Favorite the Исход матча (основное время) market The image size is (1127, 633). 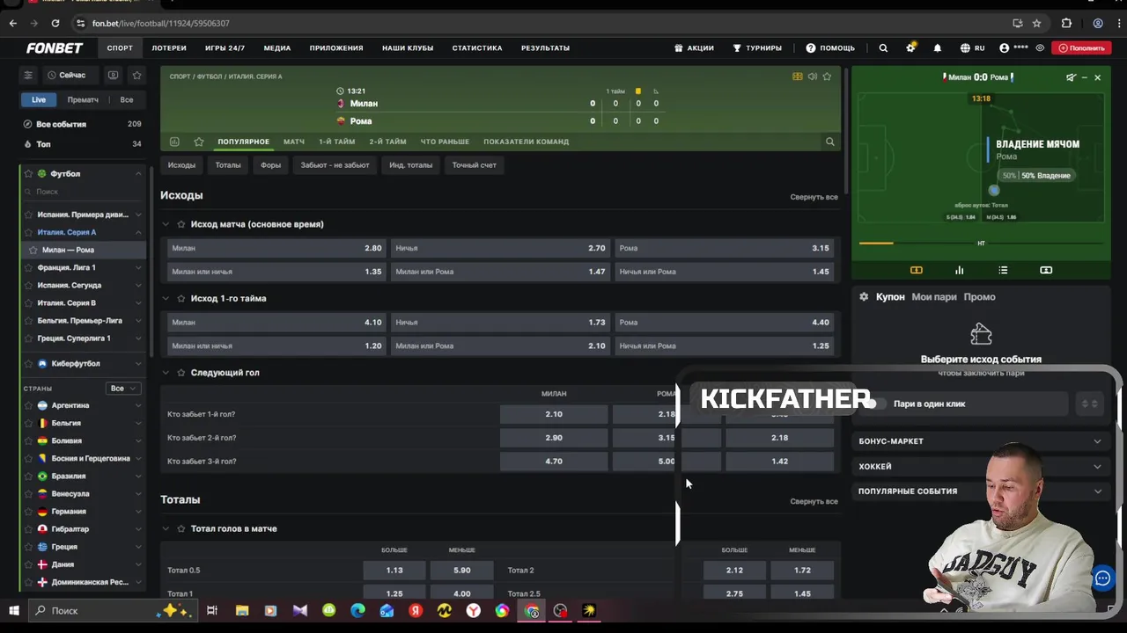point(180,224)
